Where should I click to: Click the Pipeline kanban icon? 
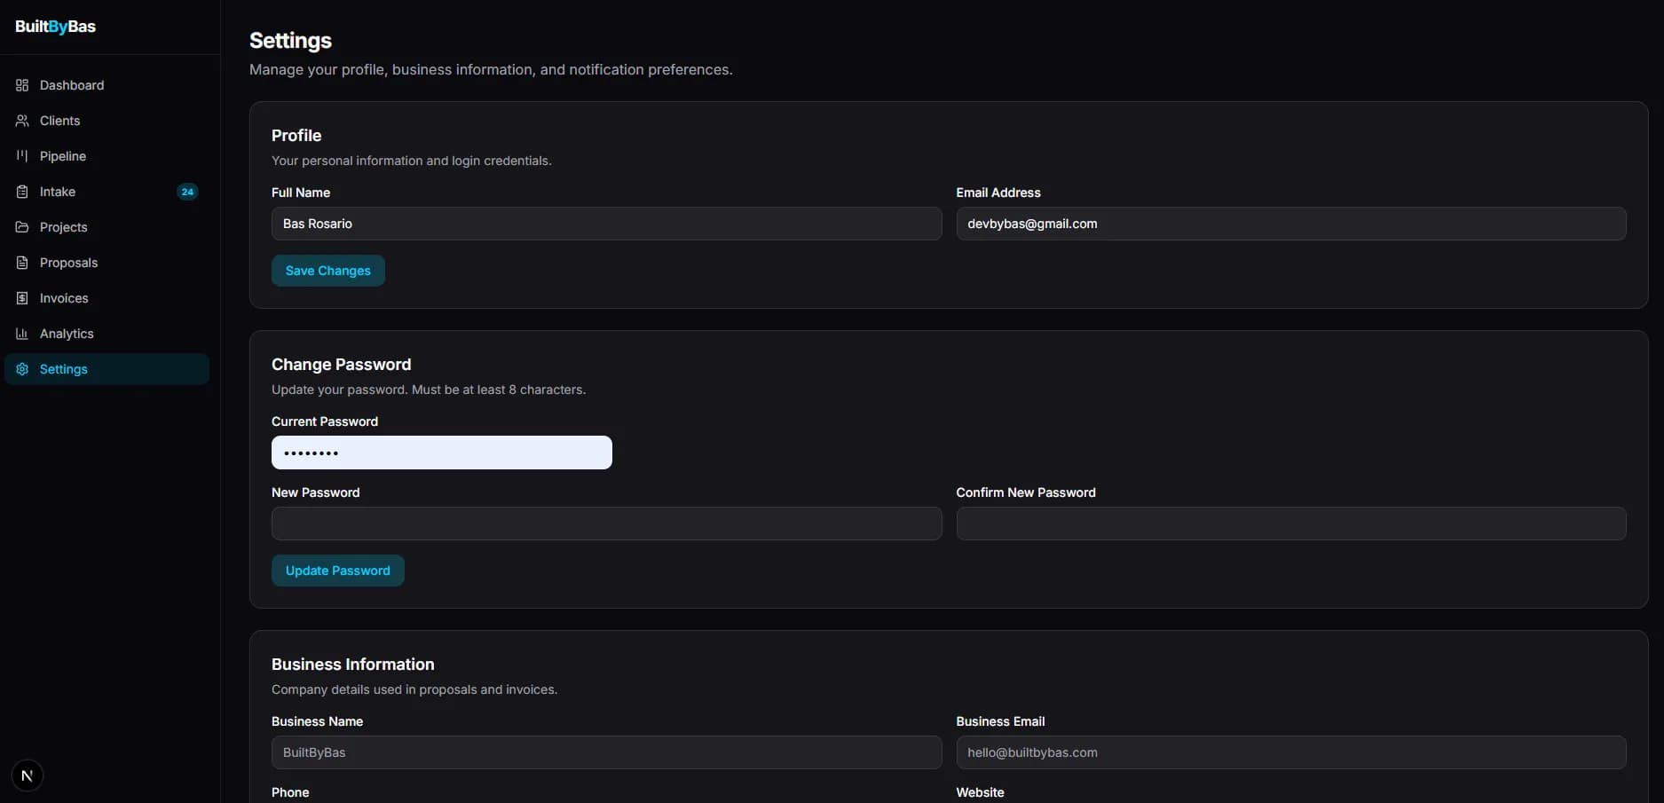(x=22, y=156)
